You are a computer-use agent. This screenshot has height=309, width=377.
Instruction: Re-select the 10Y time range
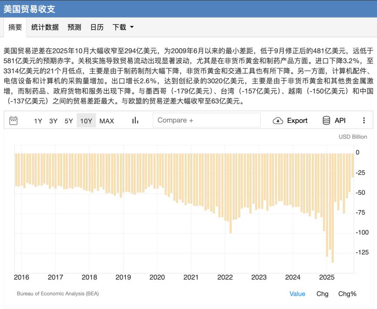[86, 120]
